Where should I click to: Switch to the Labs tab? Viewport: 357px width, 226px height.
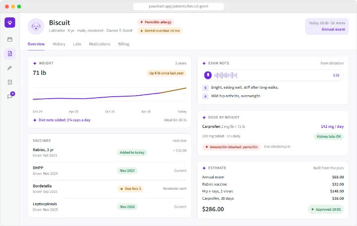point(77,44)
